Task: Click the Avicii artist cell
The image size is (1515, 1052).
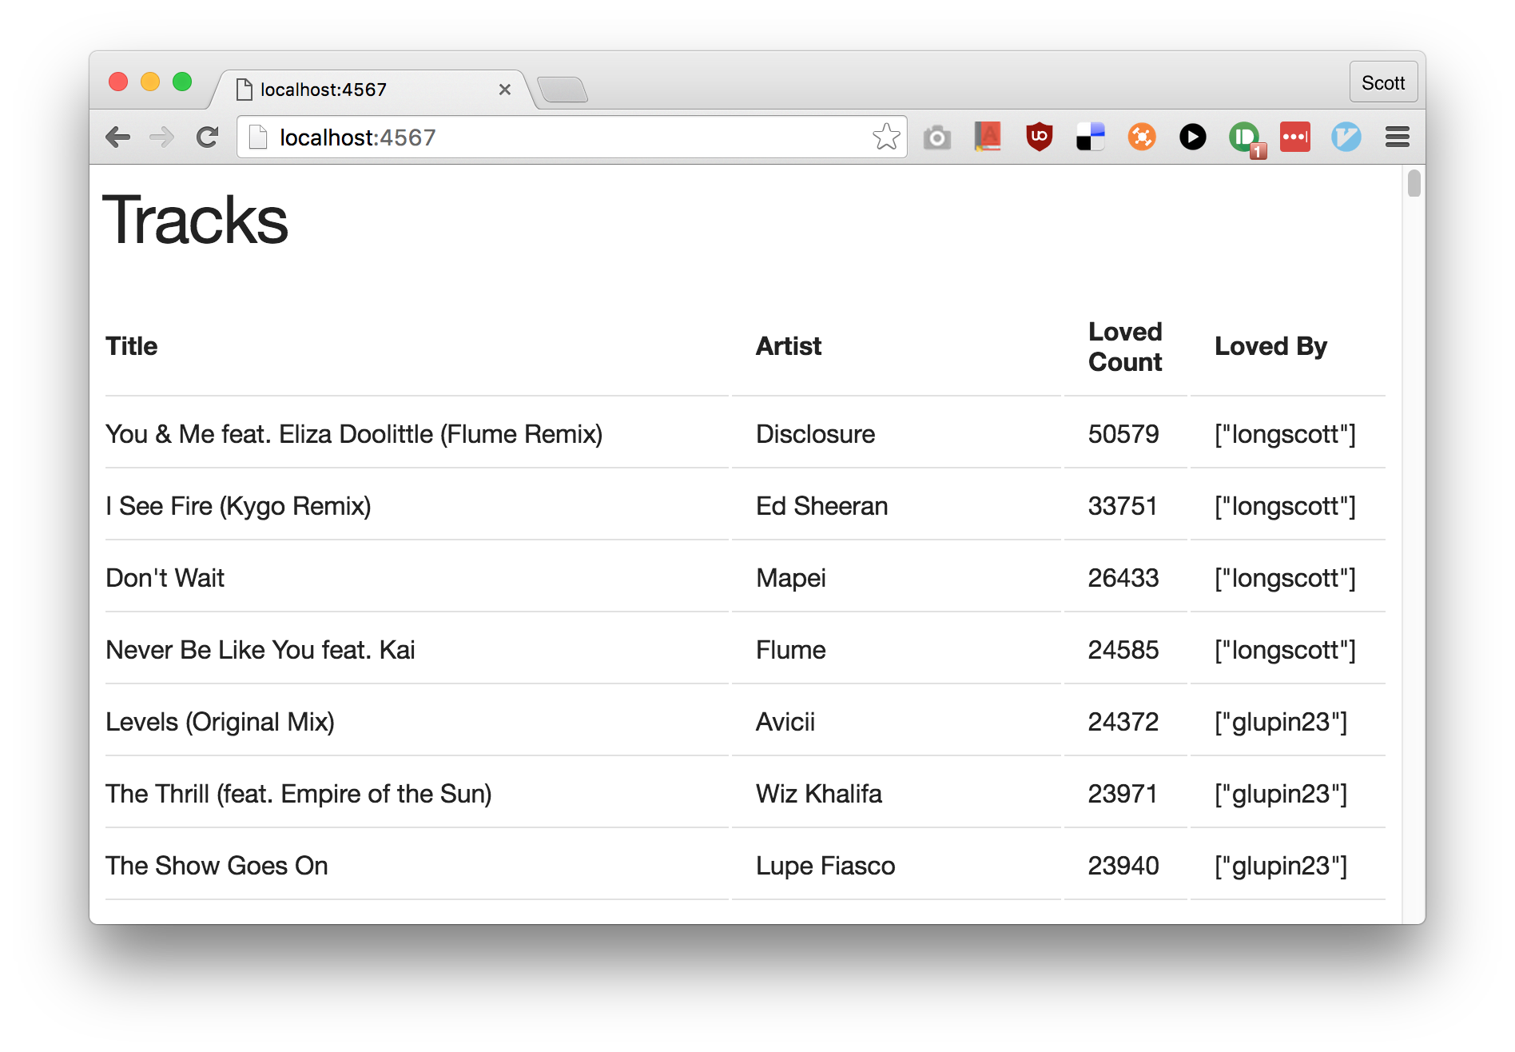Action: [x=785, y=722]
